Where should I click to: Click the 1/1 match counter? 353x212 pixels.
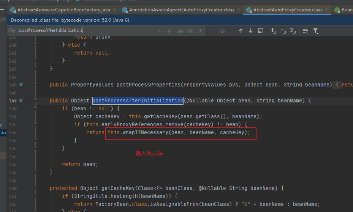pyautogui.click(x=223, y=31)
